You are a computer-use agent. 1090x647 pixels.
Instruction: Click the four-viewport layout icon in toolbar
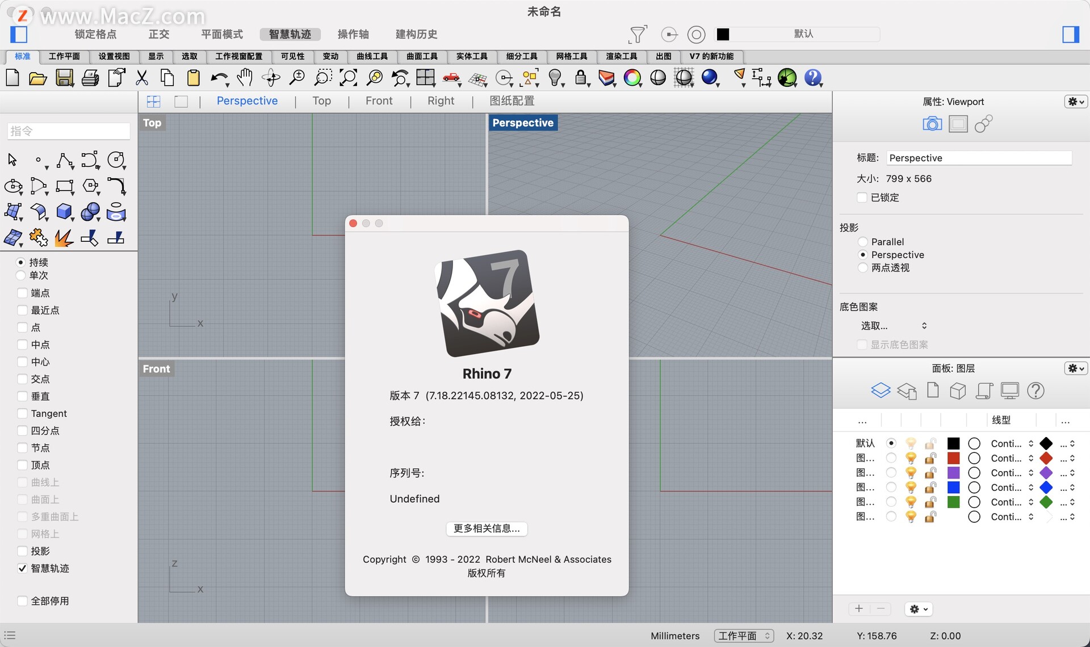click(x=425, y=78)
